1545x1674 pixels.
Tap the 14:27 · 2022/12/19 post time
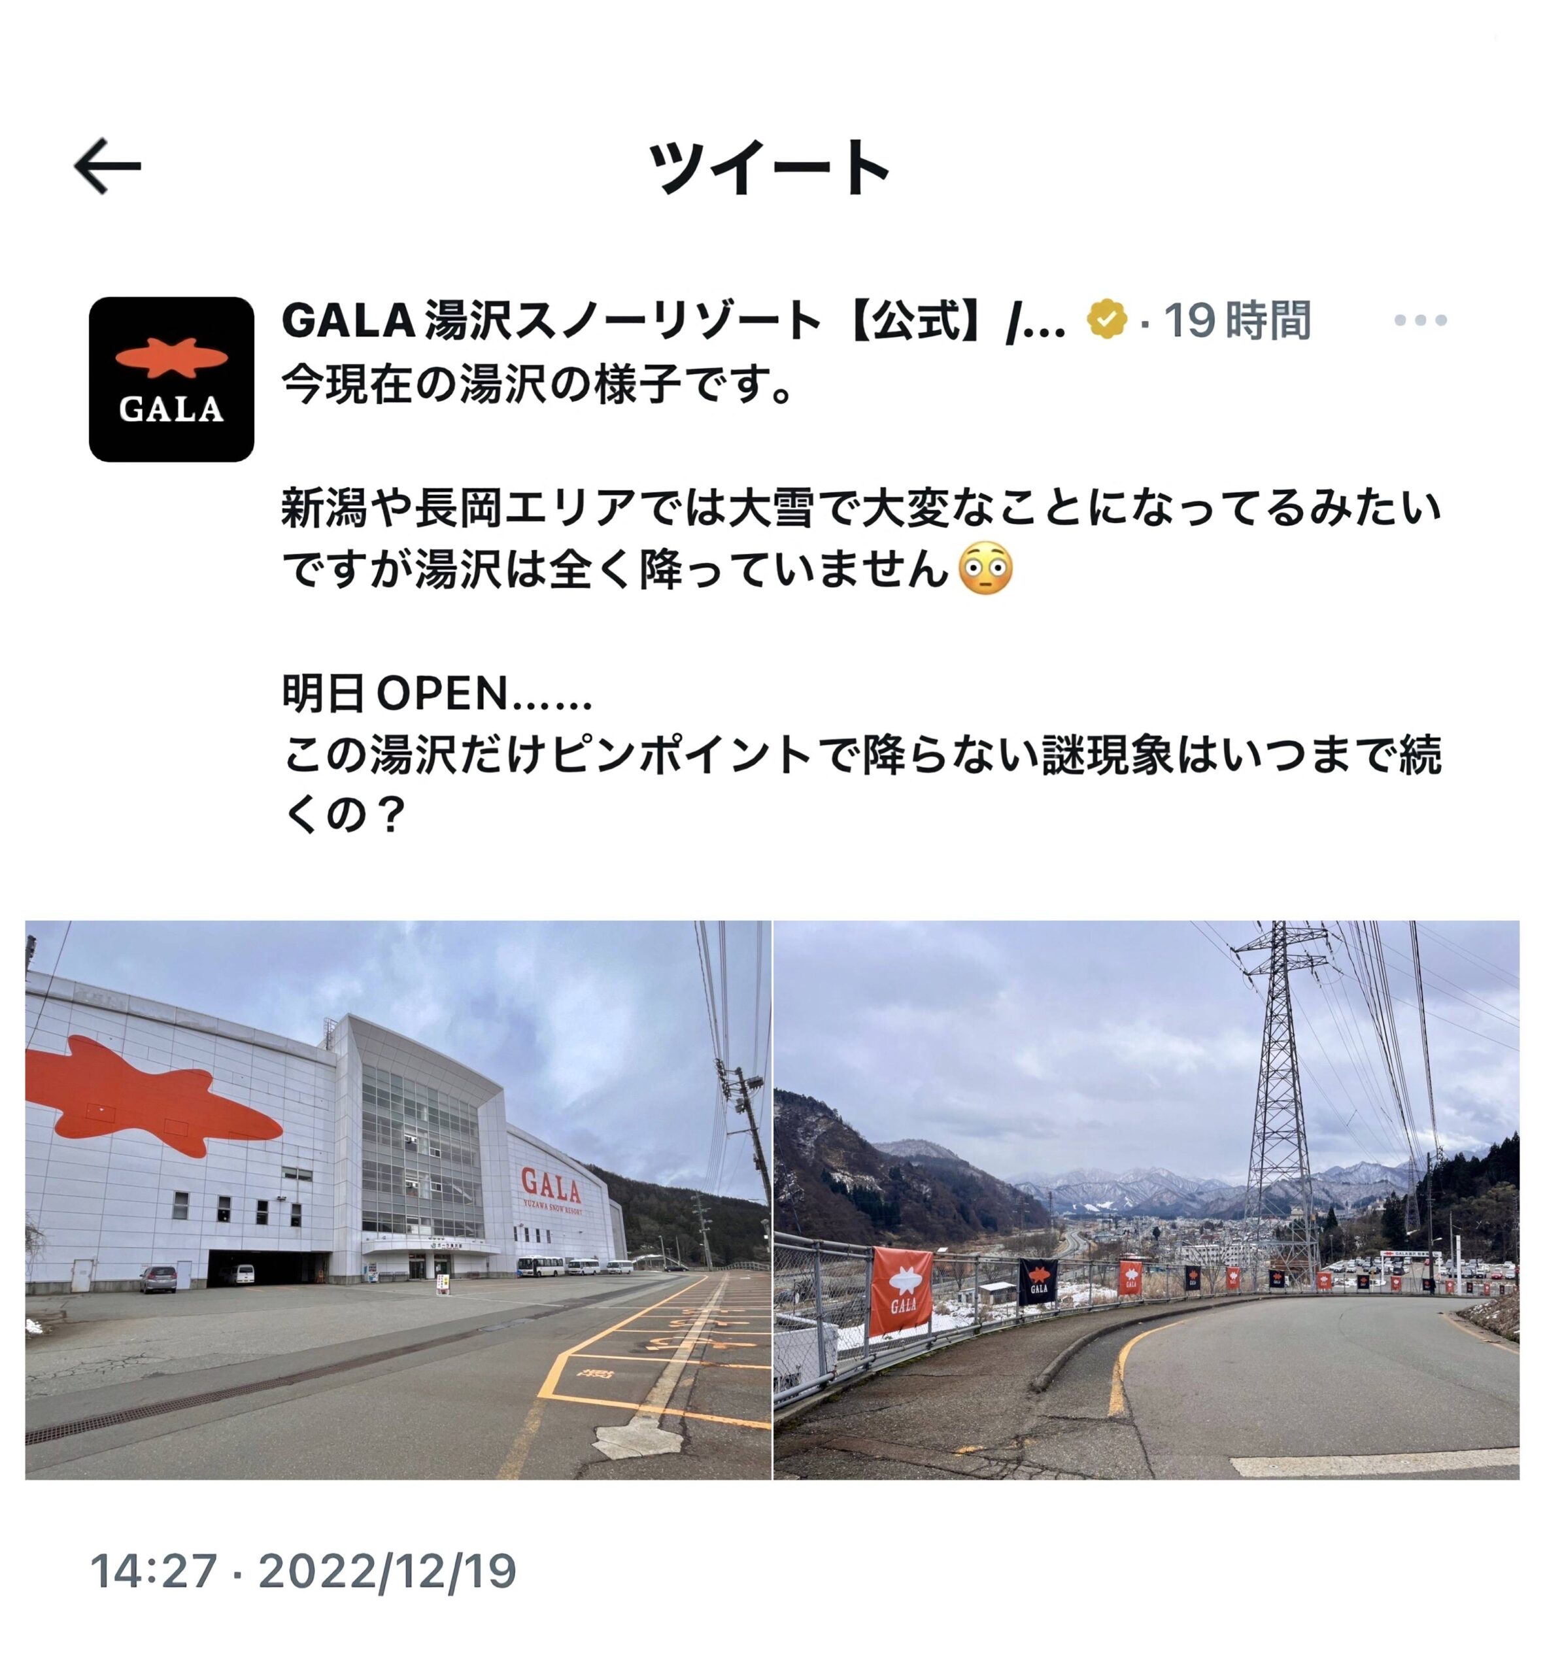[x=303, y=1571]
